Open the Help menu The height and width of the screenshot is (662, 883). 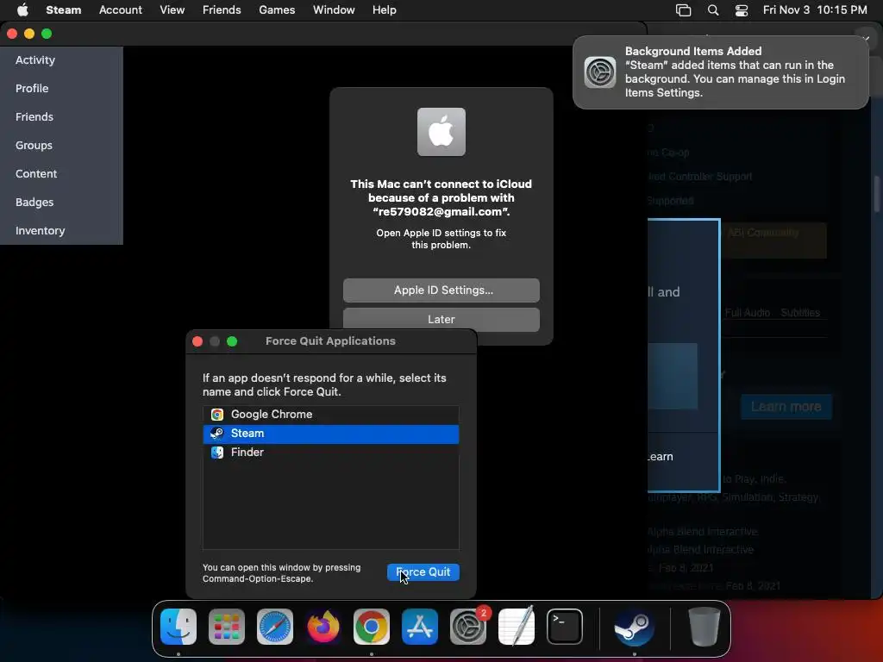pos(384,9)
